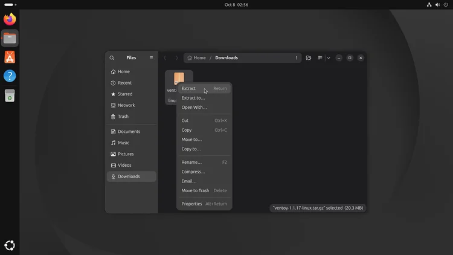Open Pictures in the sidebar

tap(132, 154)
